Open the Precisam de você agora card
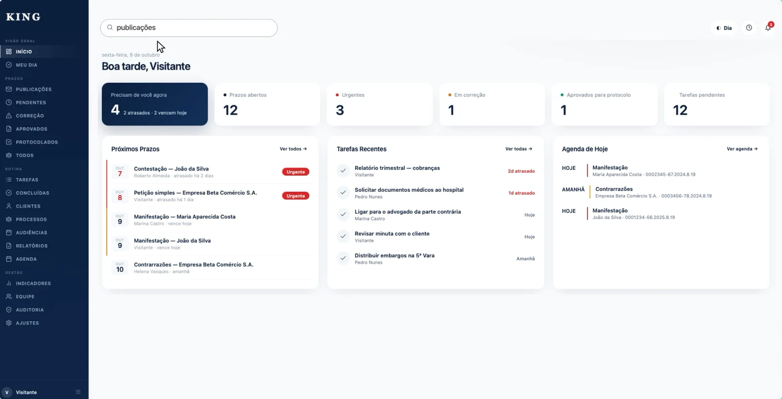The image size is (782, 399). [x=155, y=104]
